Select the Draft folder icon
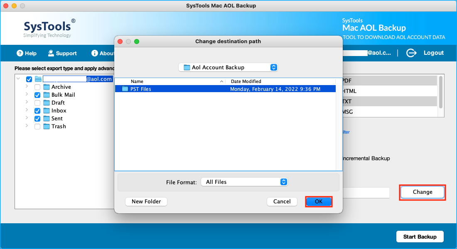457x249 pixels. coord(47,103)
